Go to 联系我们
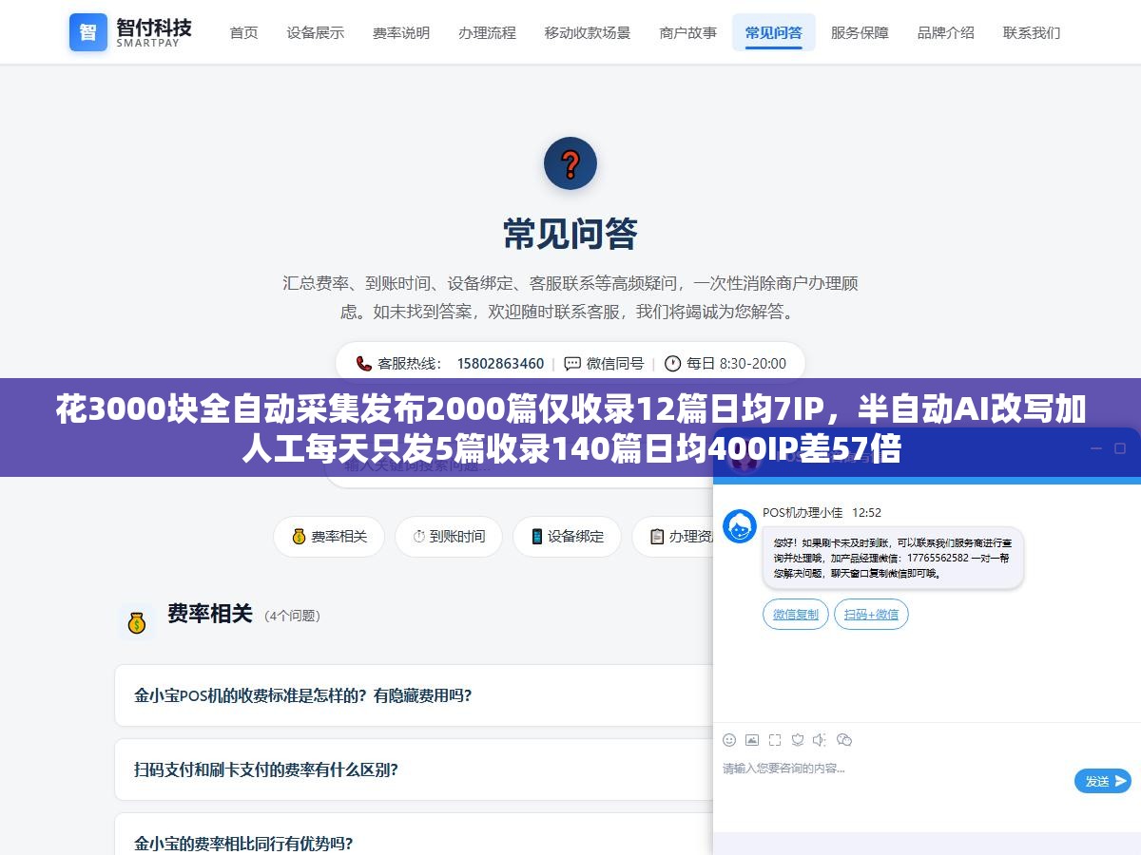The width and height of the screenshot is (1141, 855). pos(1032,32)
